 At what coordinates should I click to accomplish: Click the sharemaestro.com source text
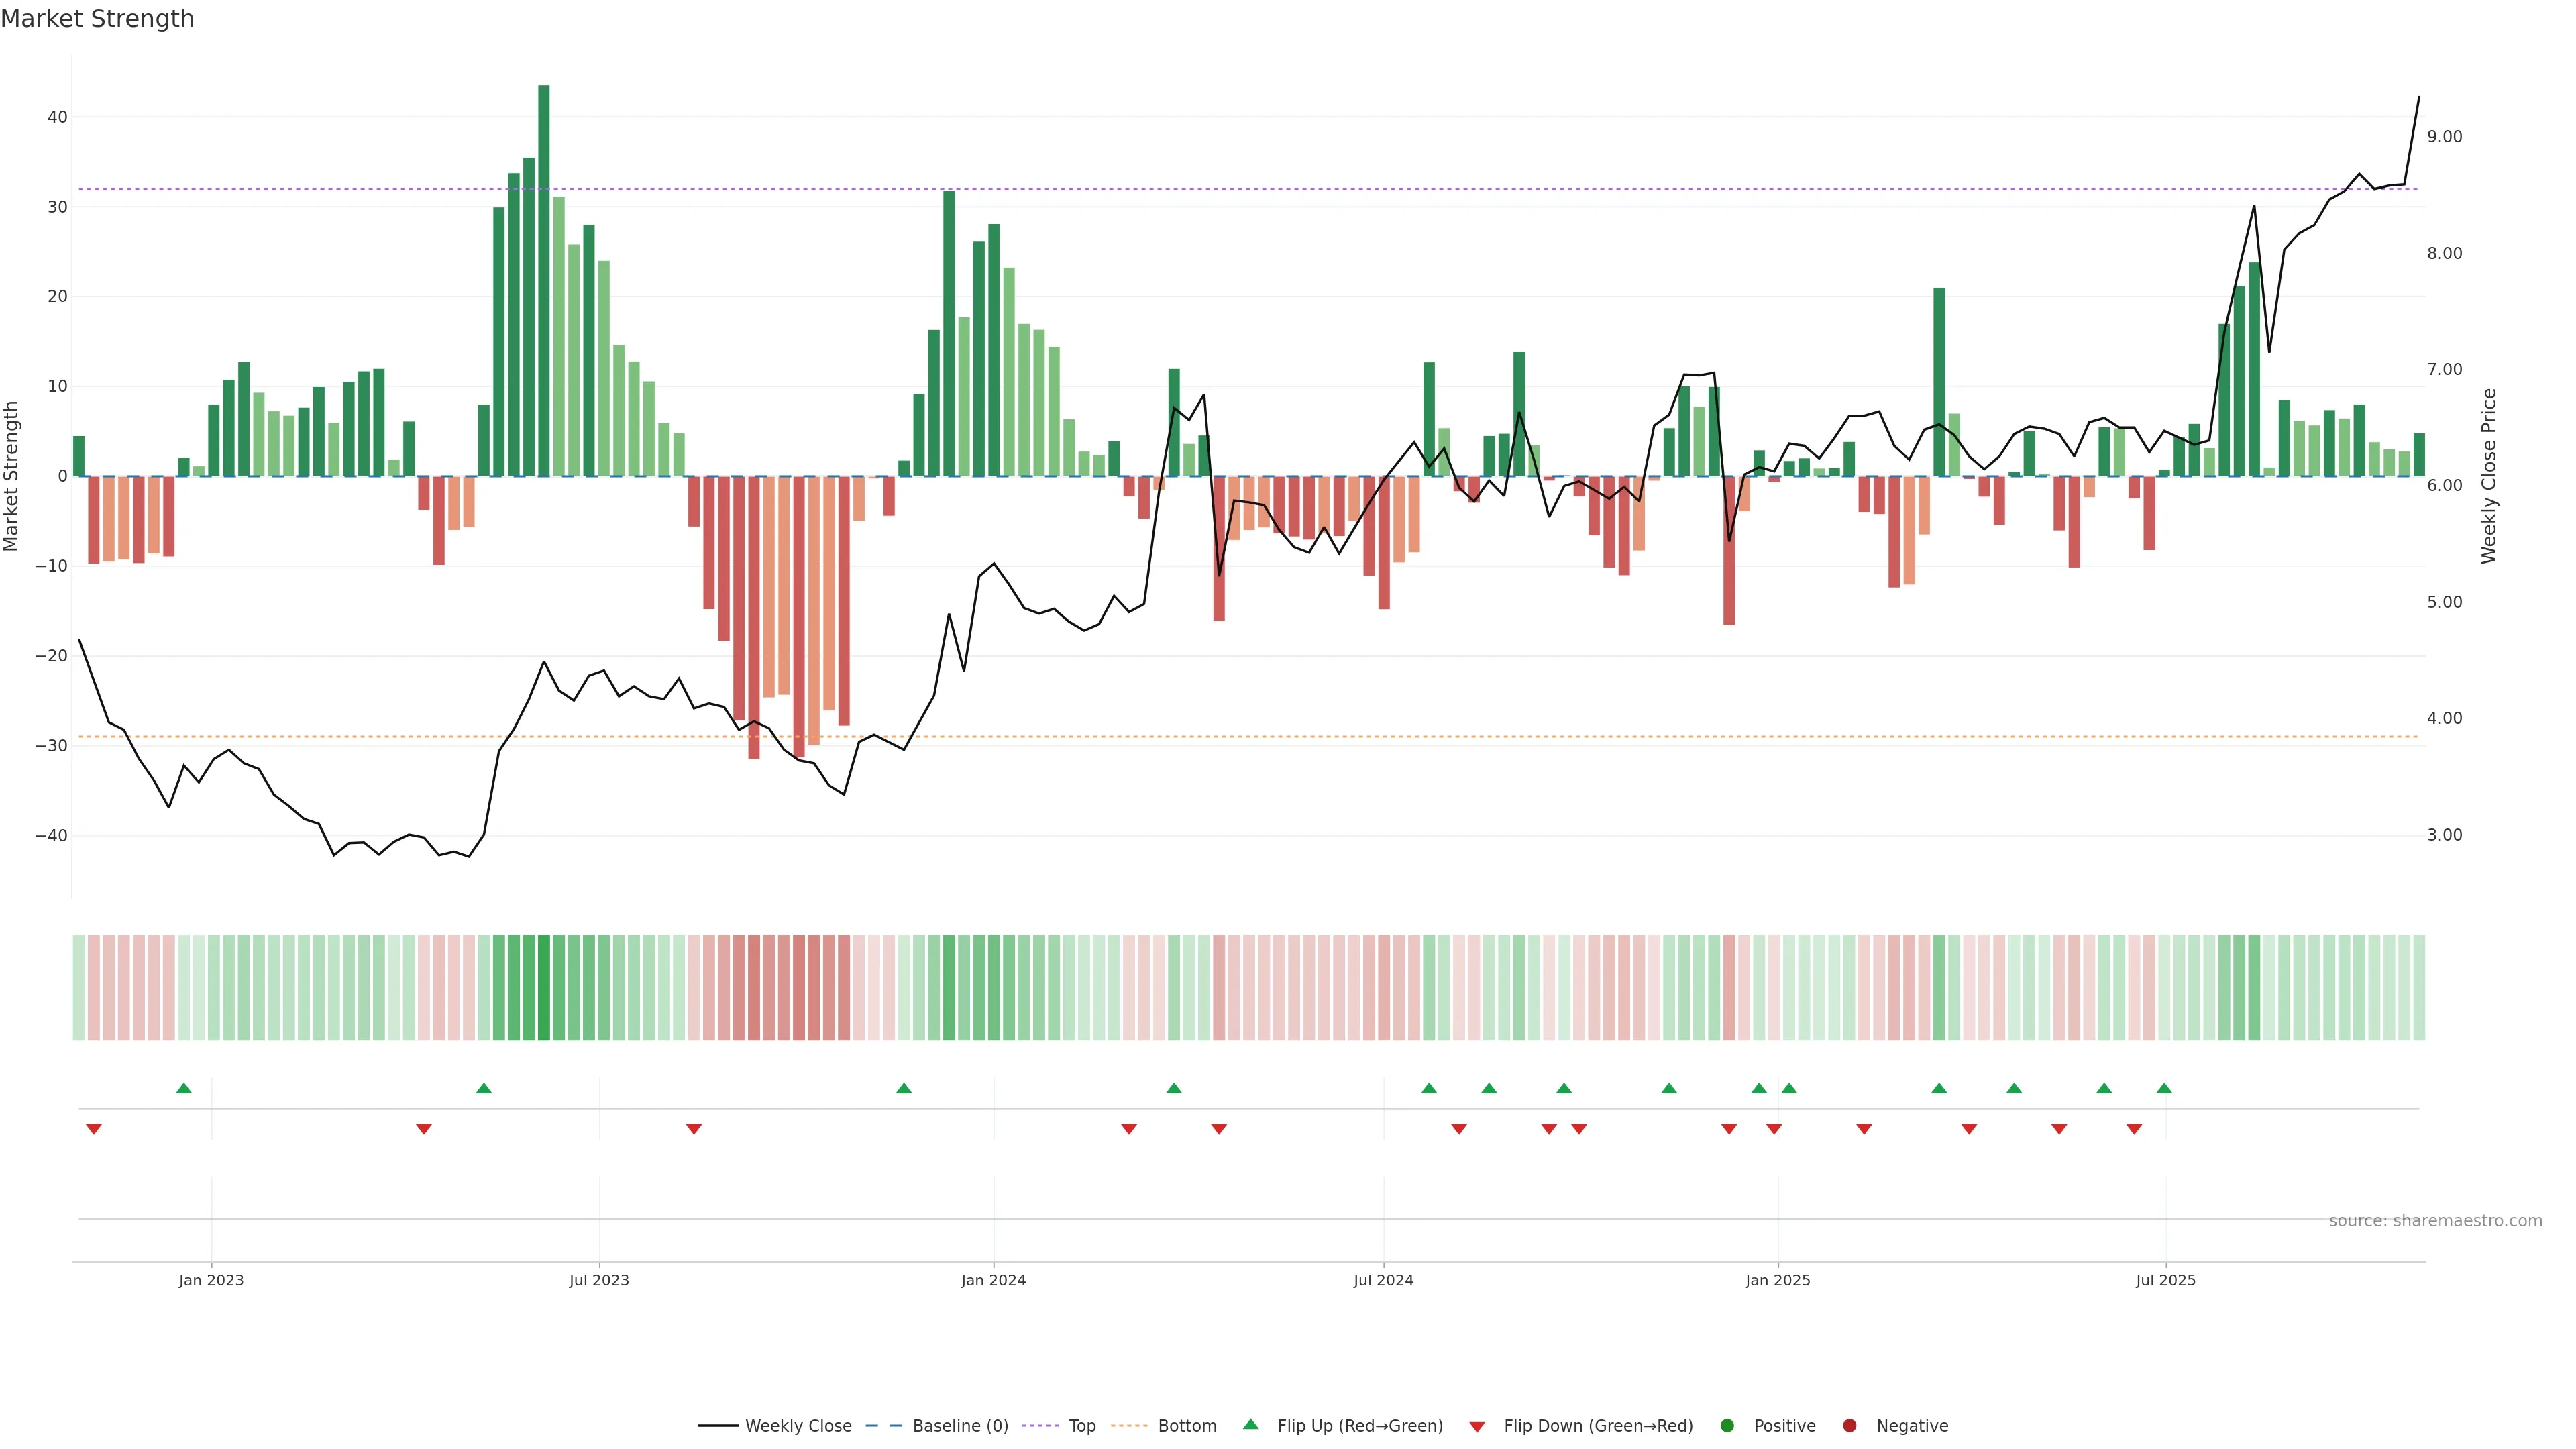[2435, 1221]
